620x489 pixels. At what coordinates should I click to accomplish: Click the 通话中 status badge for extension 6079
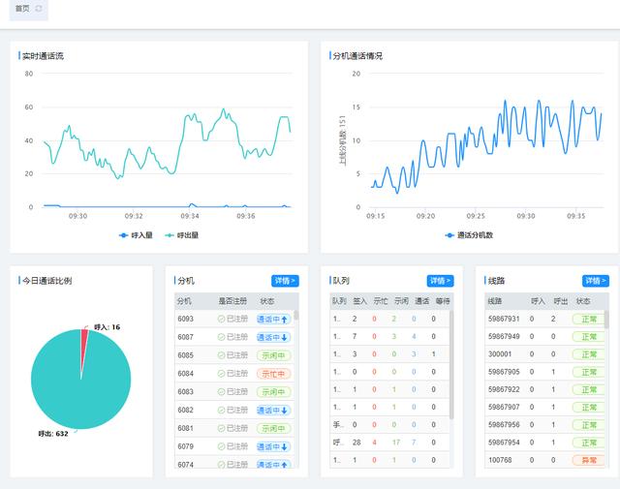[273, 446]
